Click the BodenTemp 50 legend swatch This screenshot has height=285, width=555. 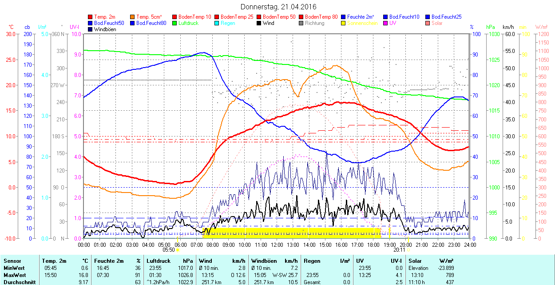[x=259, y=17]
